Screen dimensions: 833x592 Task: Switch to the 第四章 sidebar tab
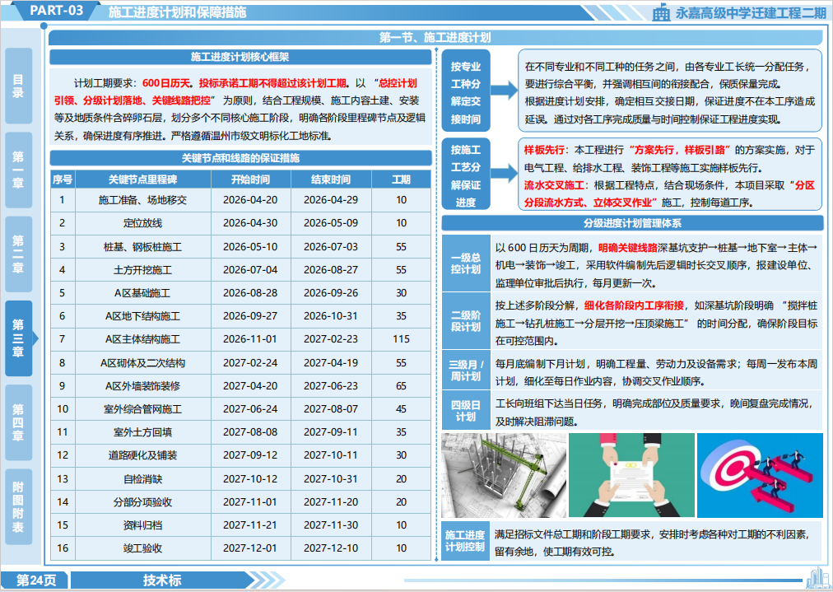point(19,422)
